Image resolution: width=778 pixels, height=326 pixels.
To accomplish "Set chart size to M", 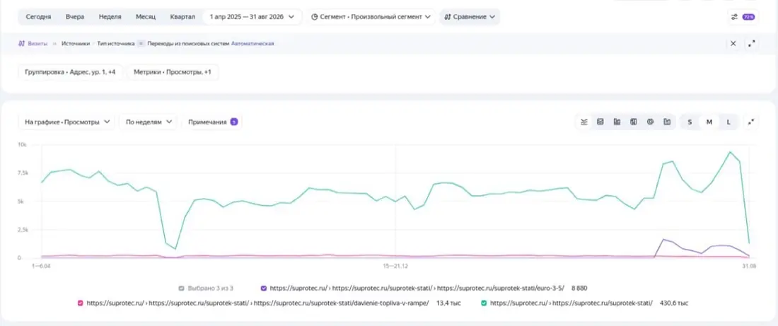I will (709, 122).
